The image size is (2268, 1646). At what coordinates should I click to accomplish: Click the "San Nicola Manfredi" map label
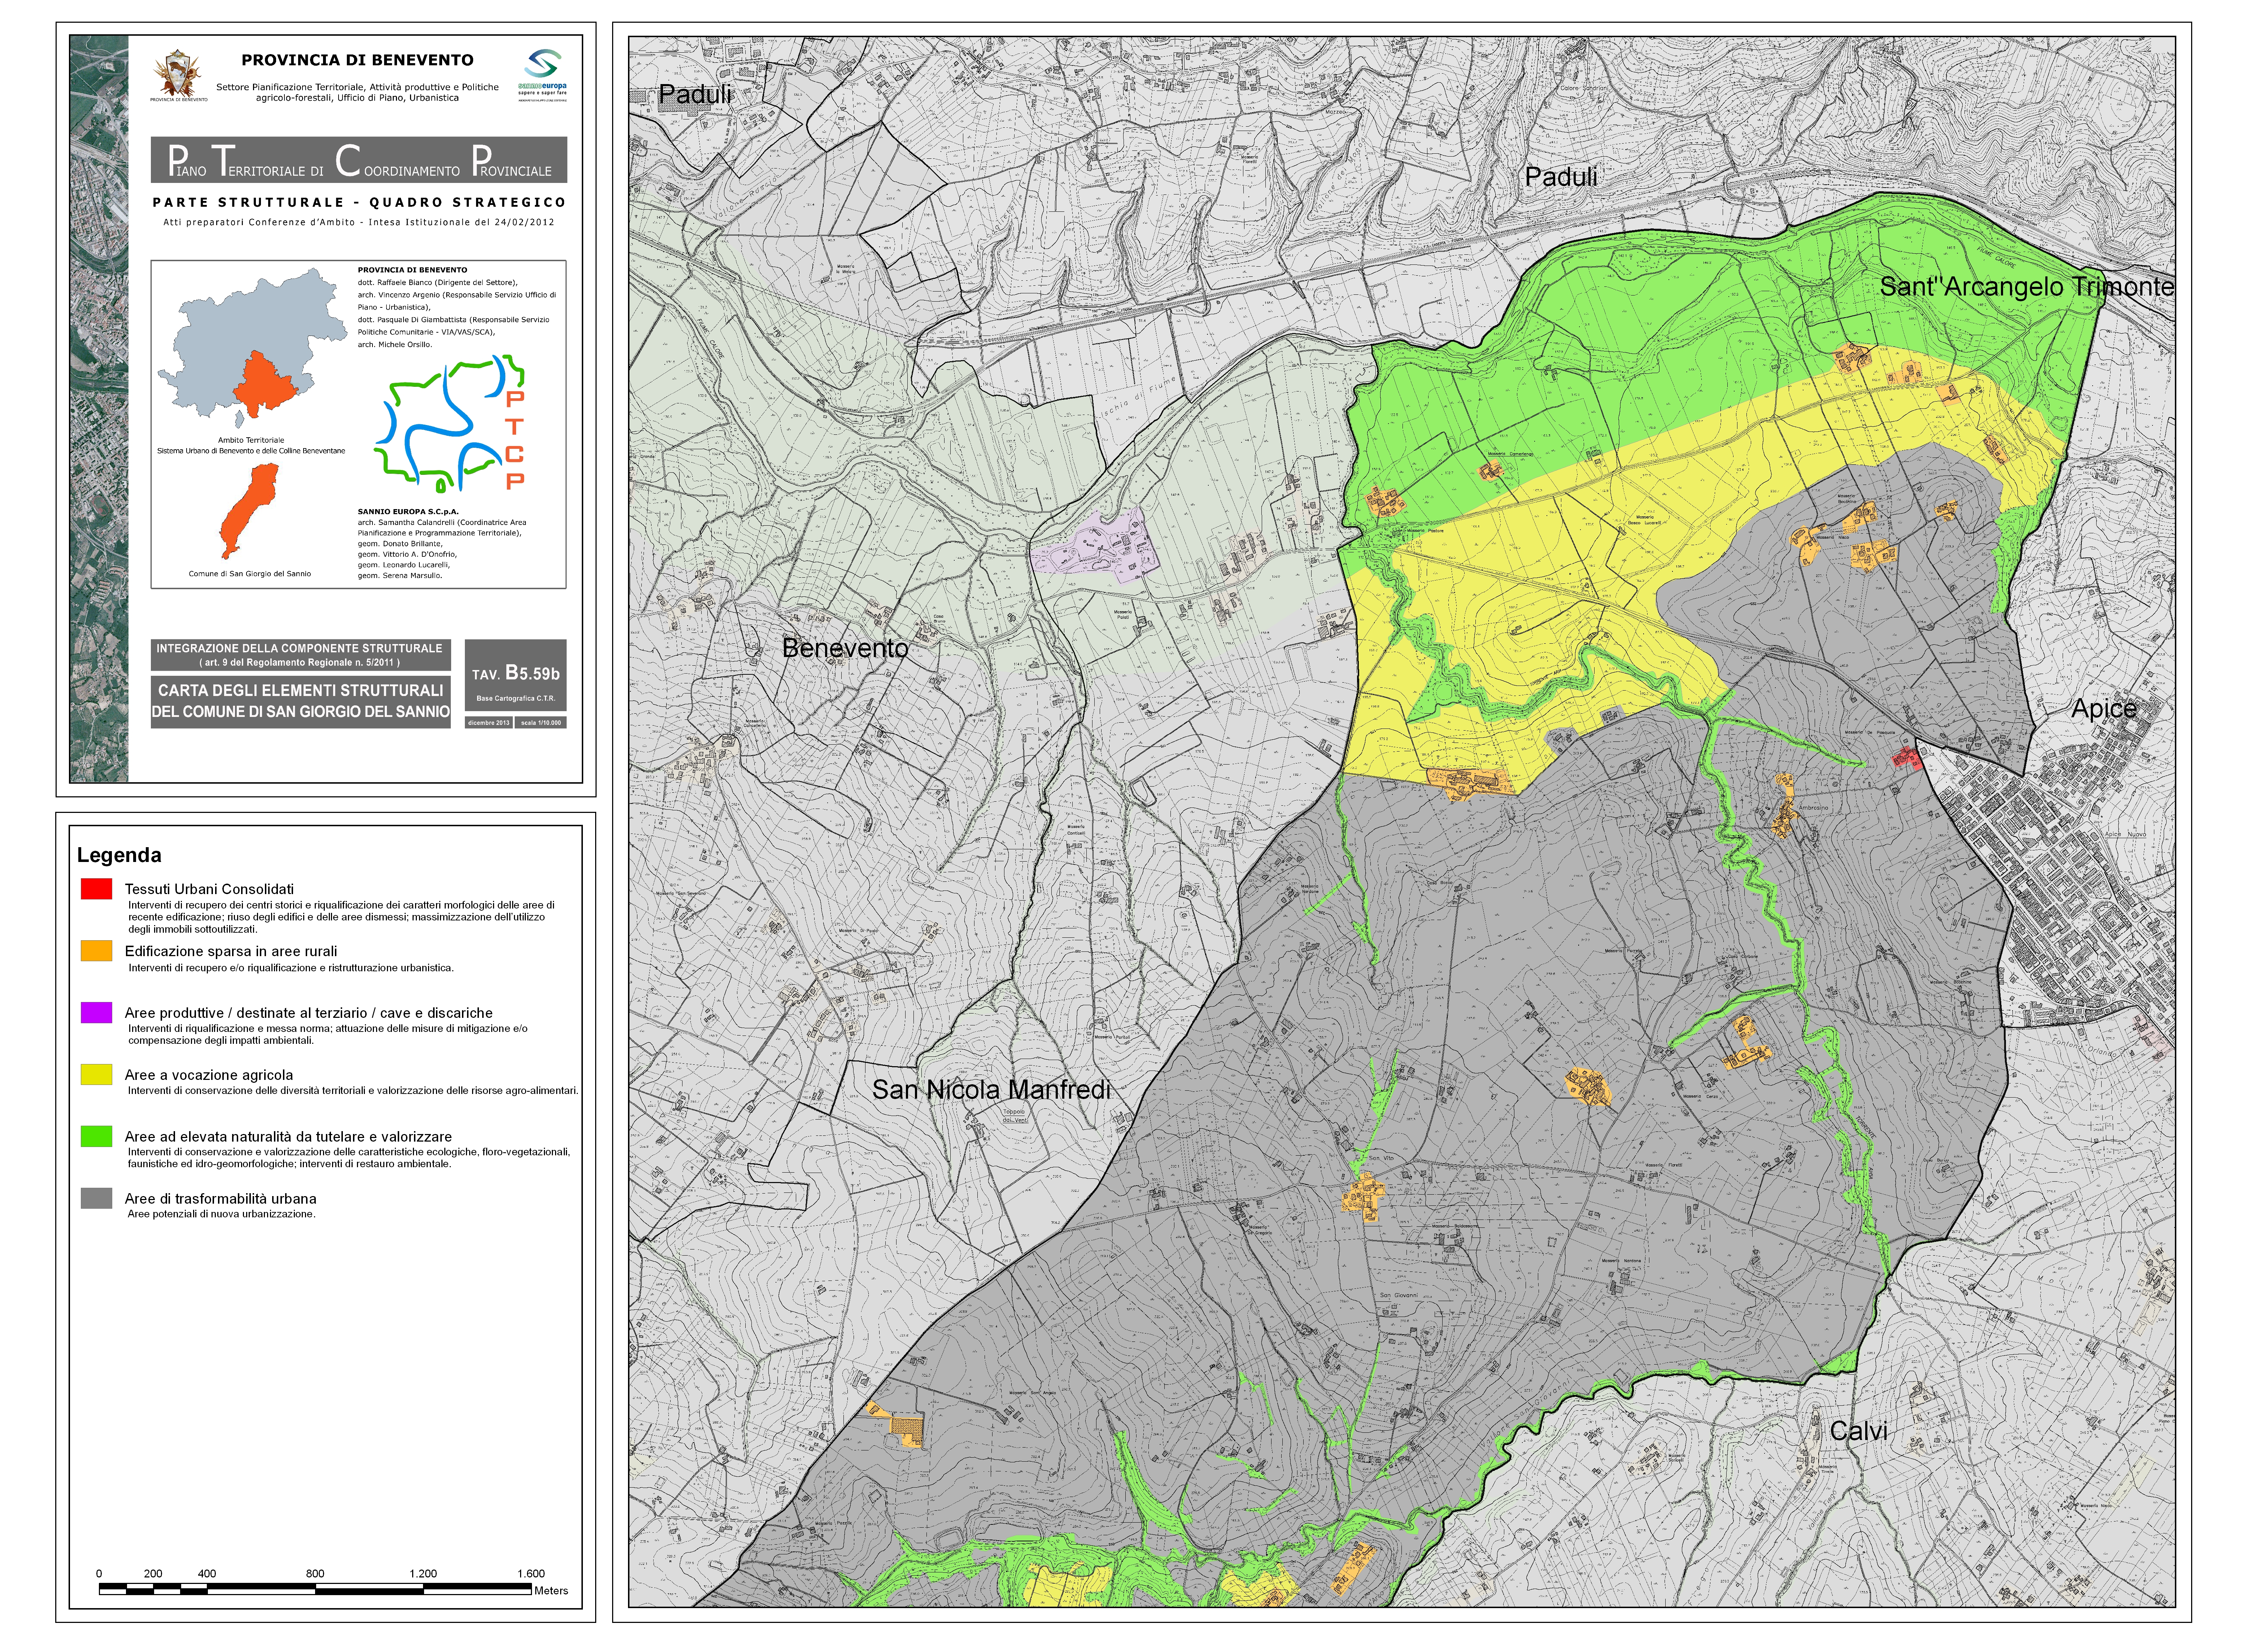click(991, 1090)
